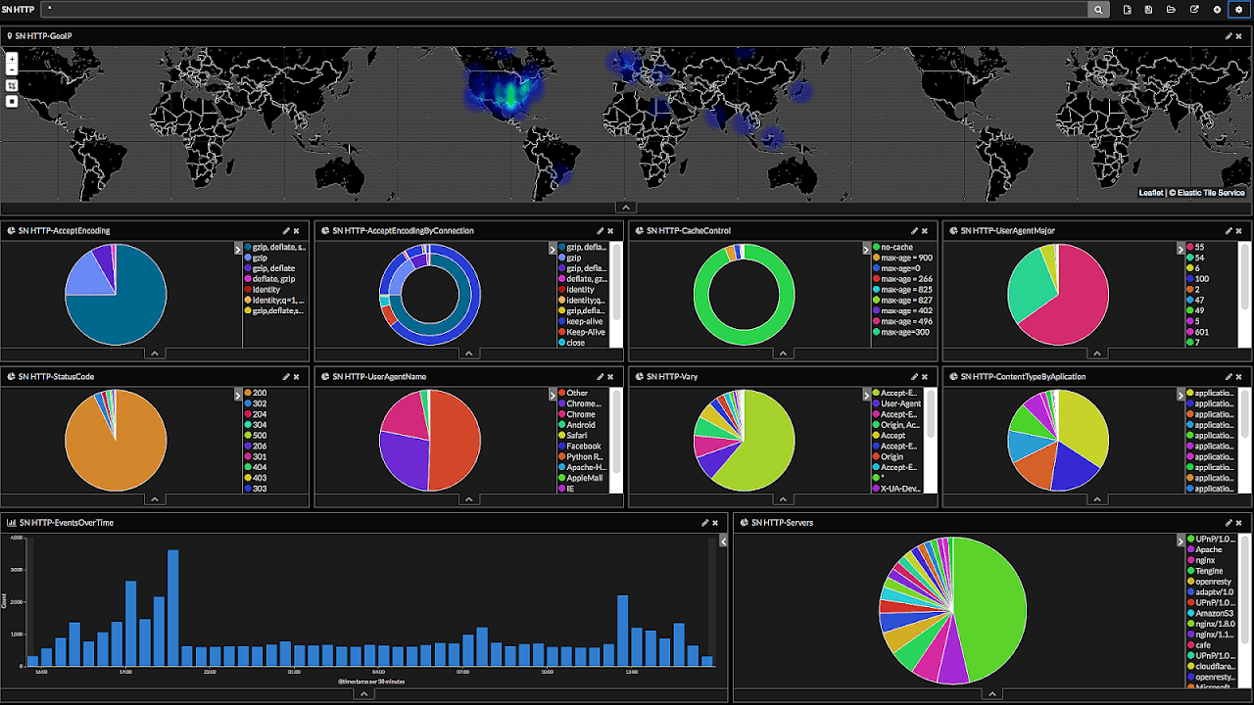1254x705 pixels.
Task: Click the search magnifier button
Action: click(x=1099, y=9)
